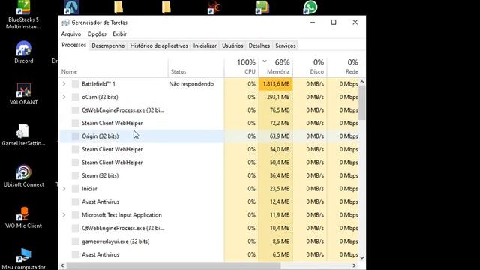Select the QtWebEngineProcess.exe row using 10,4 MB
The width and height of the screenshot is (480, 270).
pos(208,228)
